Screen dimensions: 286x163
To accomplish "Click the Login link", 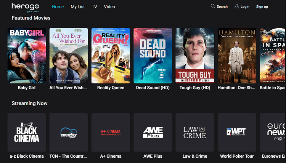I will 245,6.
